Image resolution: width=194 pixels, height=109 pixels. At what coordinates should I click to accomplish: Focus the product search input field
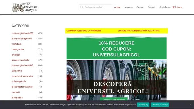(x=95, y=7)
